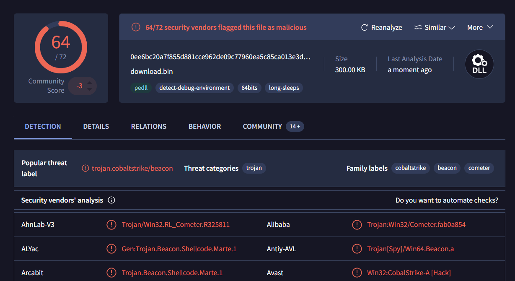Click the 14+ community count badge
The height and width of the screenshot is (281, 515).
click(295, 126)
